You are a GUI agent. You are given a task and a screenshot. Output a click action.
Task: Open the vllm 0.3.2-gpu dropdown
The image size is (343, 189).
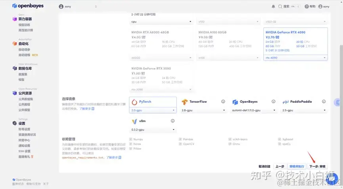coord(153,130)
